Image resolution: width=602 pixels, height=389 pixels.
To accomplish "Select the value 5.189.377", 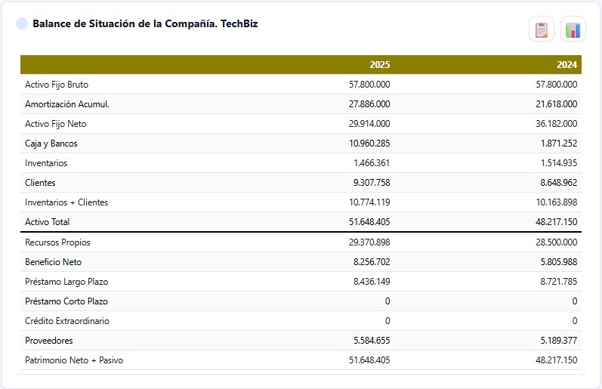I will (x=559, y=340).
